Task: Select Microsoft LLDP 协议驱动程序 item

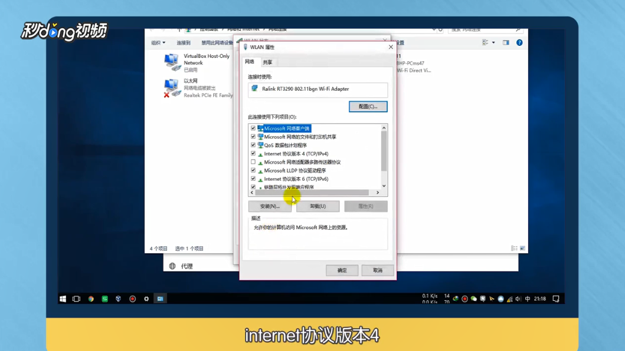Action: click(295, 170)
